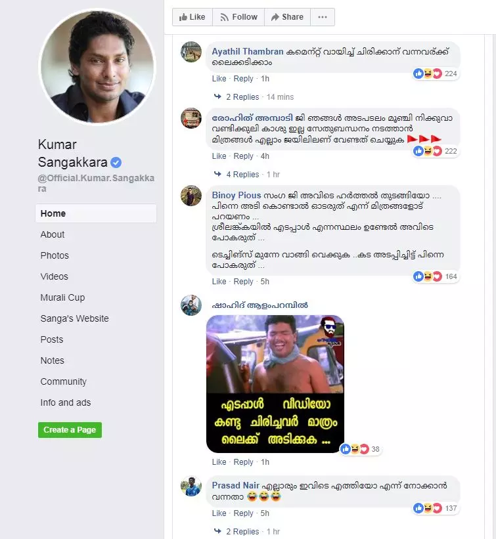Screen dimensions: 496x539
Task: Open Kumar Sangakkara's profile photo
Action: click(97, 67)
